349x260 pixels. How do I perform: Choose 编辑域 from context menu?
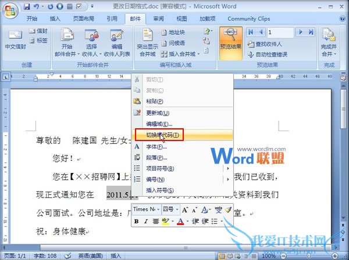[183, 124]
